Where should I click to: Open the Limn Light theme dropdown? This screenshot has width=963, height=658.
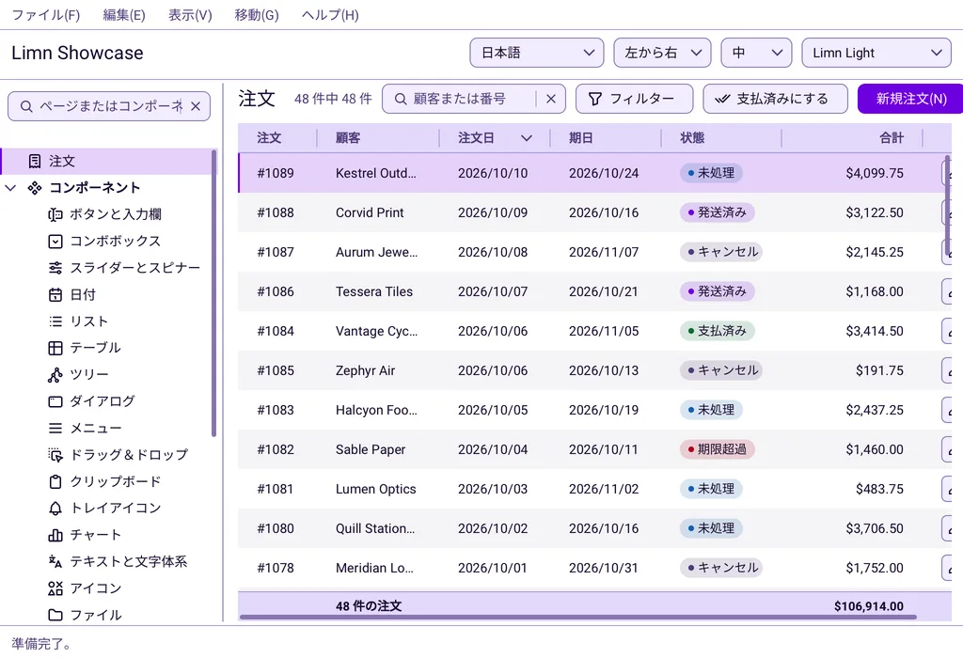876,53
